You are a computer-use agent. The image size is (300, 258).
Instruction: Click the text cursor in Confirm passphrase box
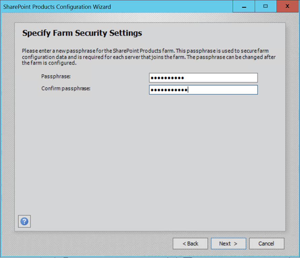188,90
